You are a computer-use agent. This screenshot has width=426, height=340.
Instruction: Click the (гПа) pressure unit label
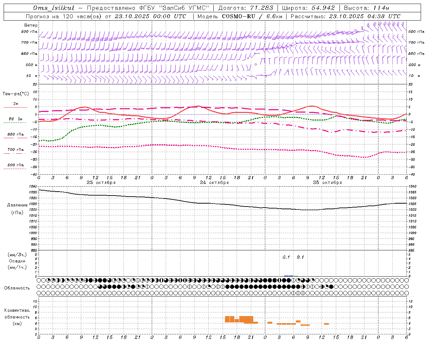coord(17,212)
